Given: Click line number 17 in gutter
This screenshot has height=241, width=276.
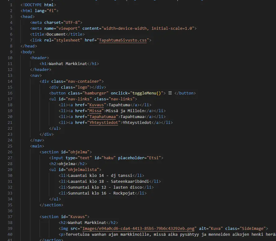Looking at the screenshot, I should click(x=10, y=99).
